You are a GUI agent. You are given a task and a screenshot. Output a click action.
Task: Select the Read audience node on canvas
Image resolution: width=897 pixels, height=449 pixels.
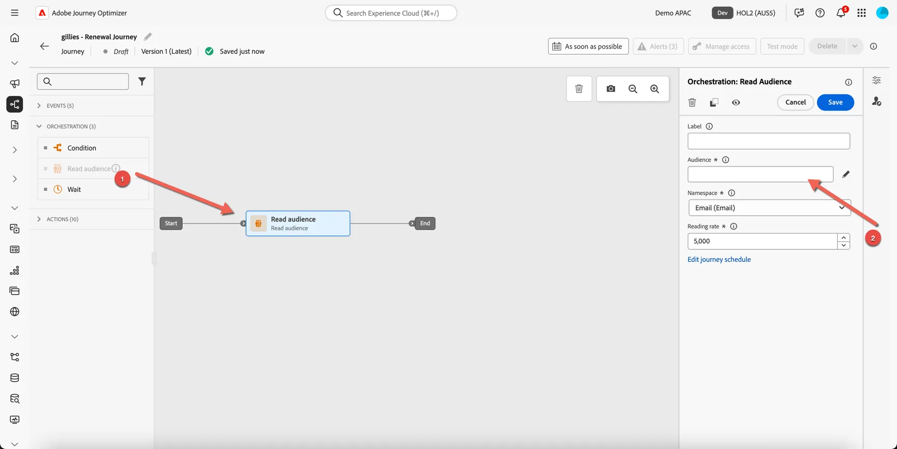pos(298,223)
